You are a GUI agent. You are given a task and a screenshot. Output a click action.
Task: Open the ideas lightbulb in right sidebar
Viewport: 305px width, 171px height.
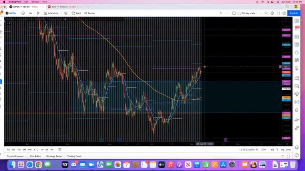pos(296,68)
